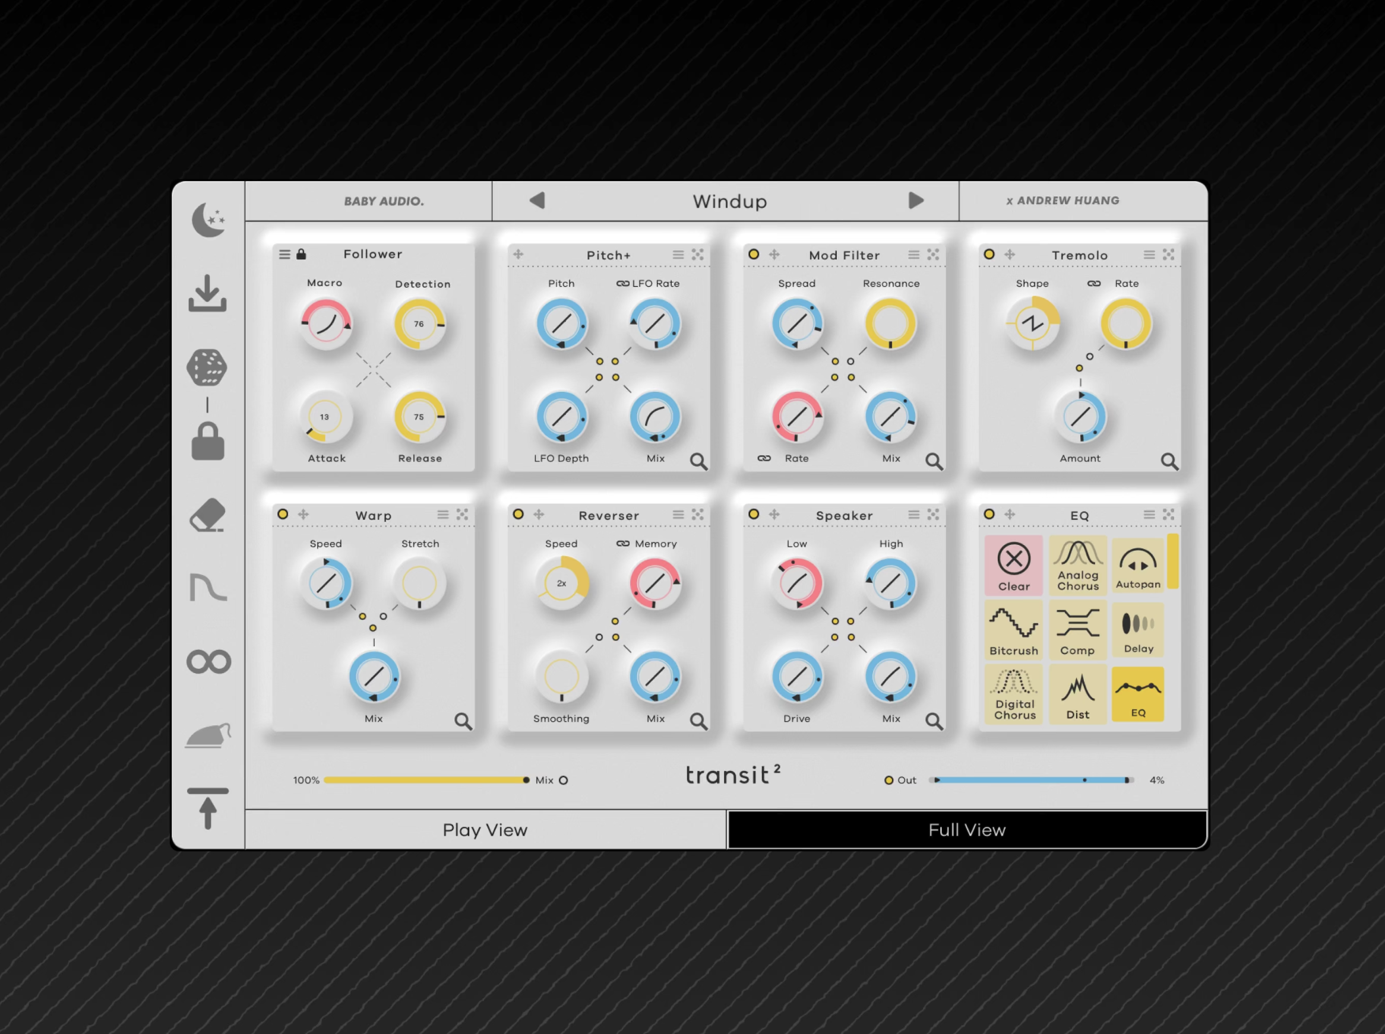Click the download preset icon
This screenshot has width=1385, height=1034.
(207, 293)
